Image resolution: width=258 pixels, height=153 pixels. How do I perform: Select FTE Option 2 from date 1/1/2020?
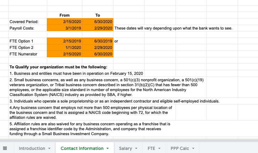pos(64,47)
